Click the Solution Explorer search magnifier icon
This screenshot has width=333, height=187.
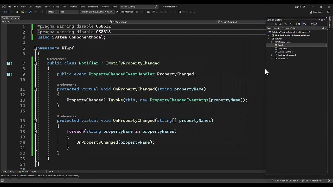(323, 28)
